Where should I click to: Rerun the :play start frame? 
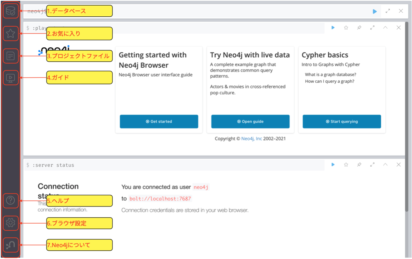[333, 28]
